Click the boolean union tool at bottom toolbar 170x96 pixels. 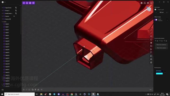tap(33, 90)
